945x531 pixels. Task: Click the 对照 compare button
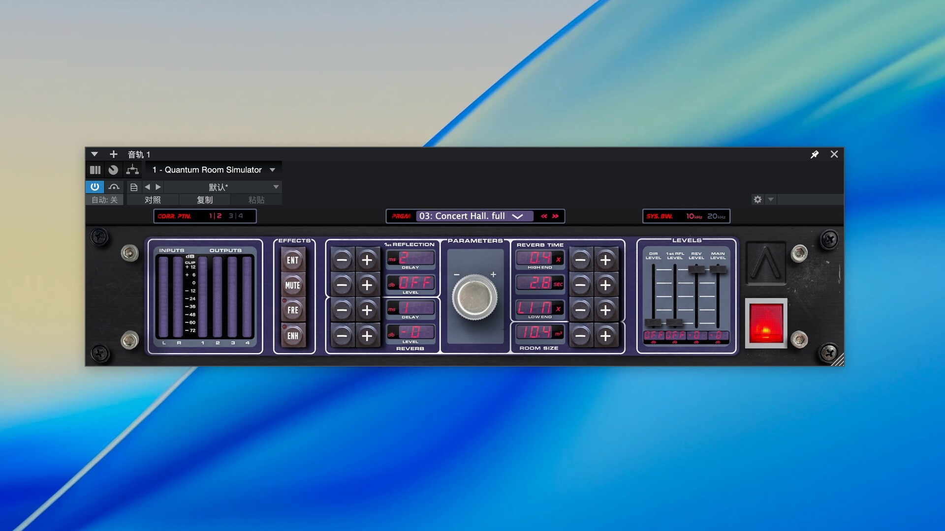click(153, 200)
